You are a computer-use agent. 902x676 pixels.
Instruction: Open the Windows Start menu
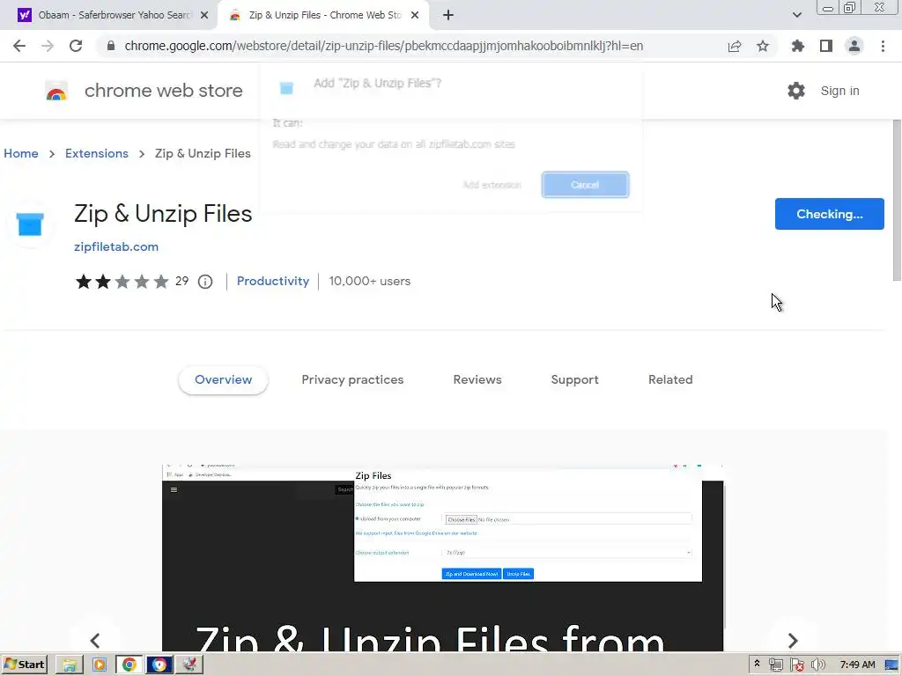(x=24, y=665)
